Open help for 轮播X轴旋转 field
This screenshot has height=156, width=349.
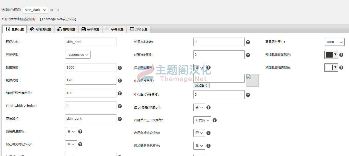click(248, 42)
